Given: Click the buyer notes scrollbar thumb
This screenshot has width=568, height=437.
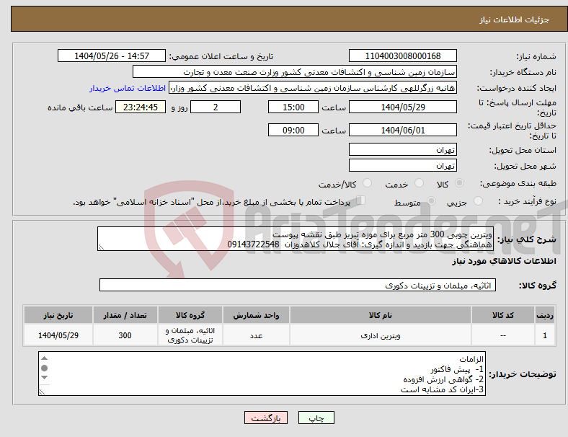Looking at the screenshot, I should 44,368.
